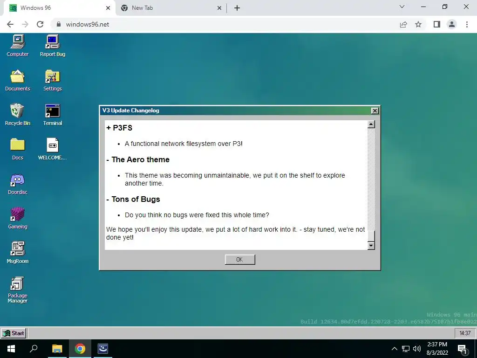The width and height of the screenshot is (477, 358).
Task: Open the Chrome tab search chevron
Action: [402, 7]
